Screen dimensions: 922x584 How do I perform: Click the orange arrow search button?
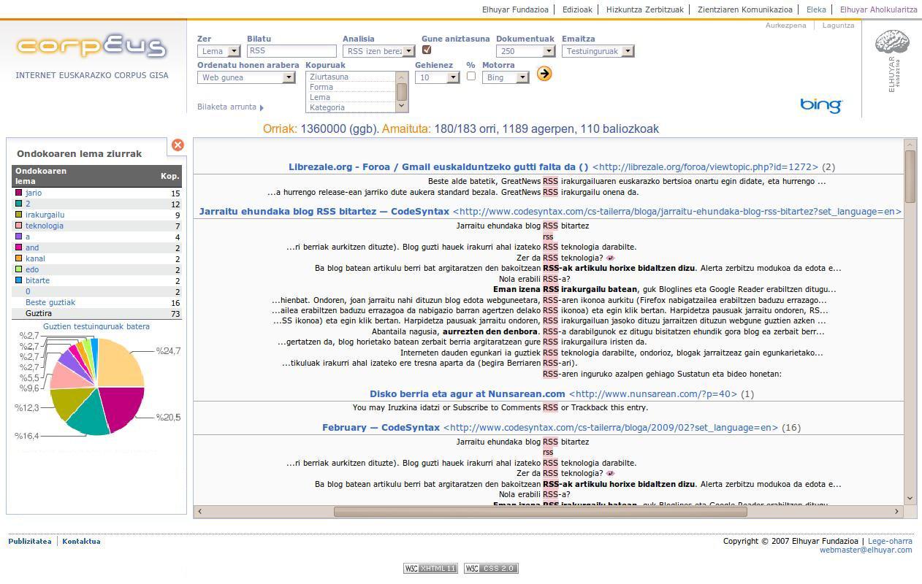[x=544, y=74]
